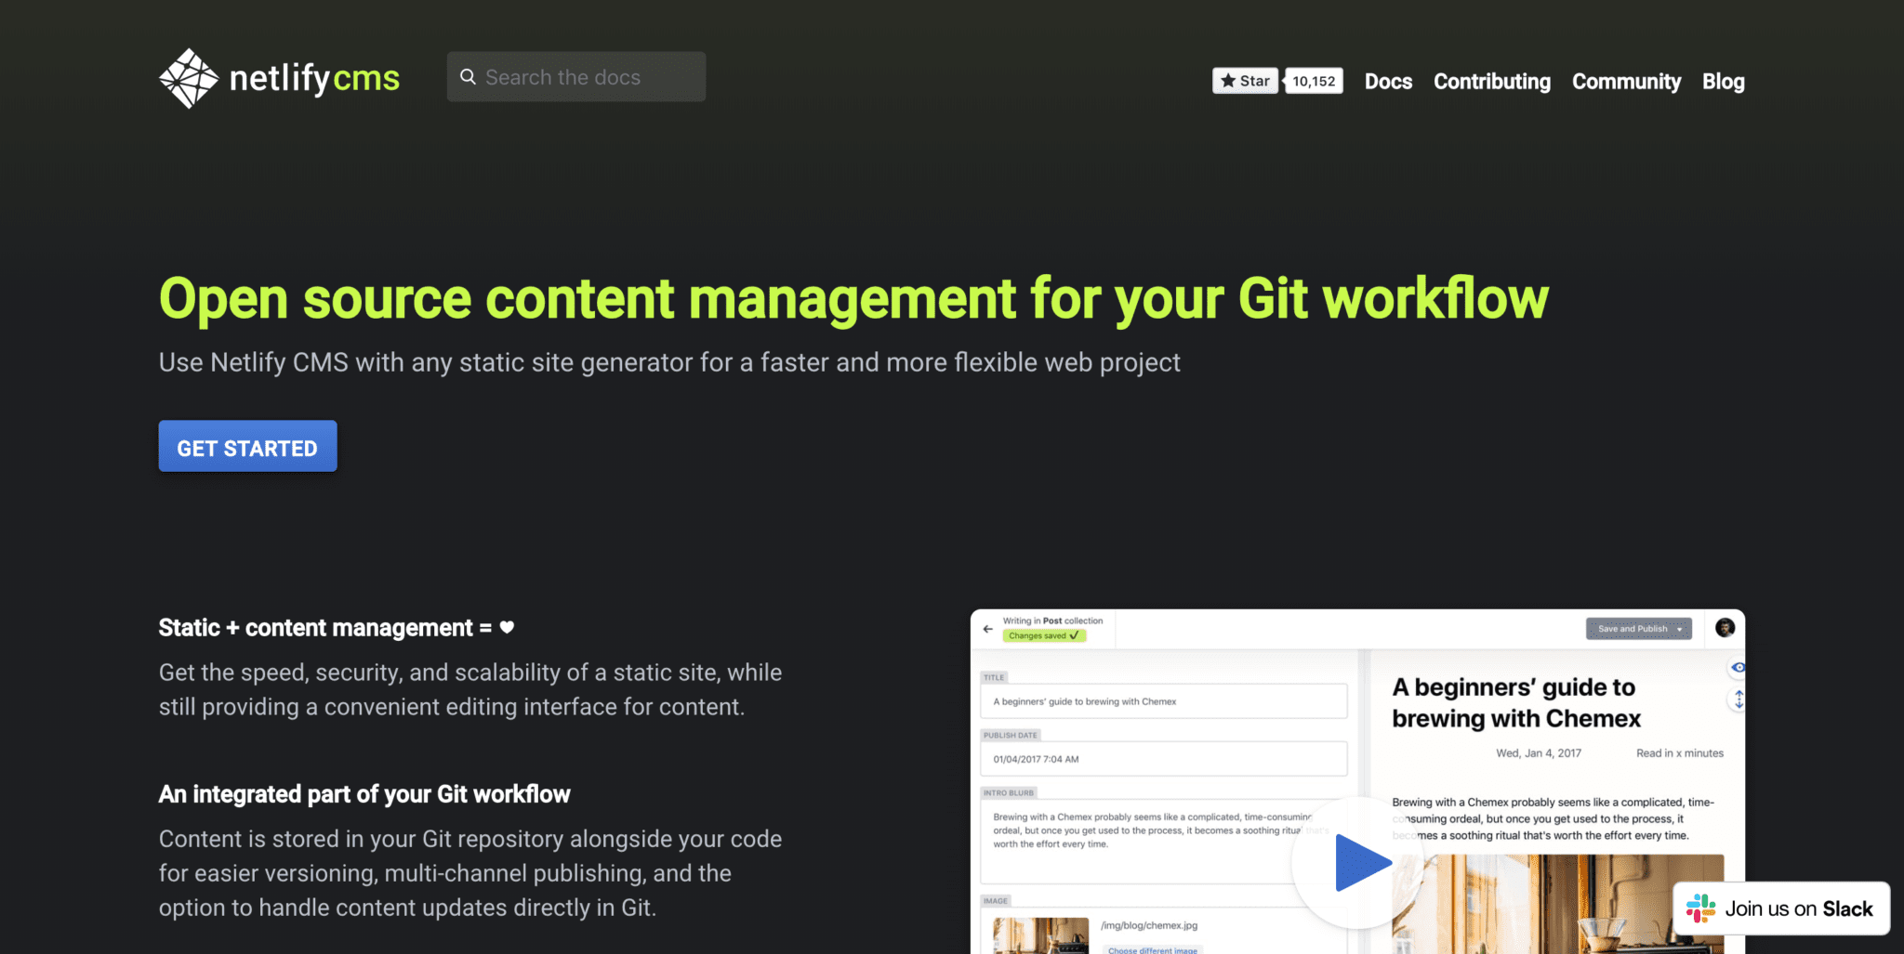
Task: Click the 10,152 star count
Action: pyautogui.click(x=1313, y=81)
